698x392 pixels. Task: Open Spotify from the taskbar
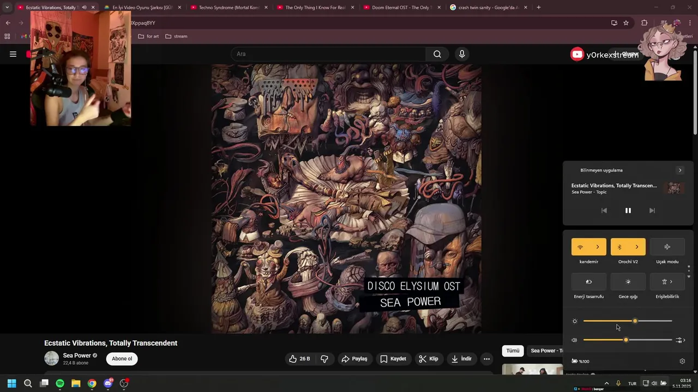click(60, 383)
